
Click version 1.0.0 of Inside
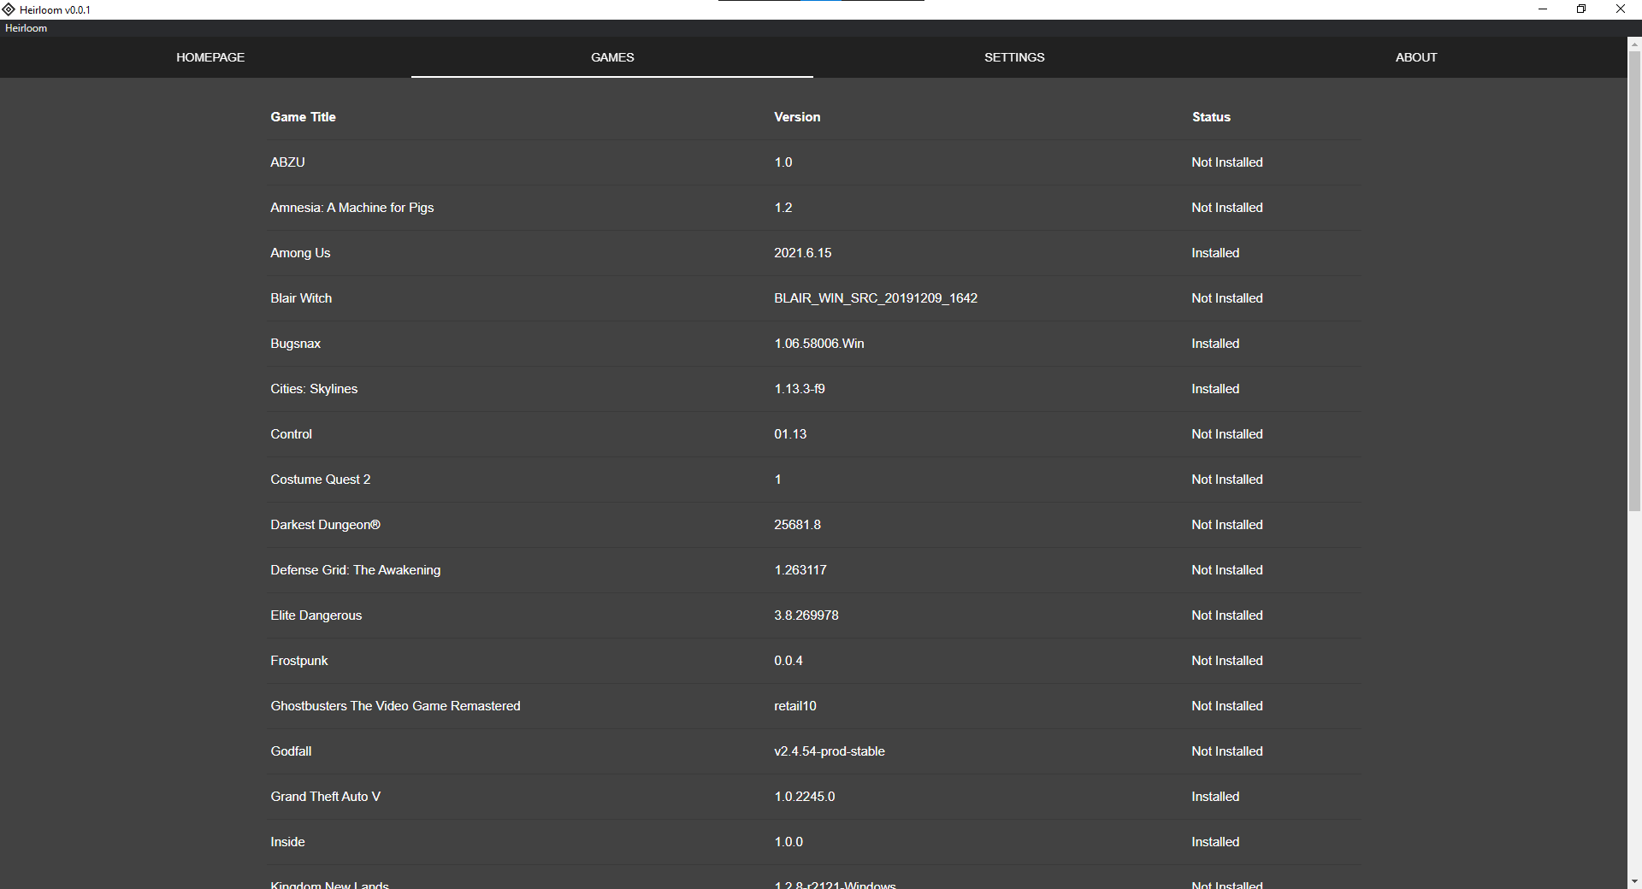[x=789, y=842]
